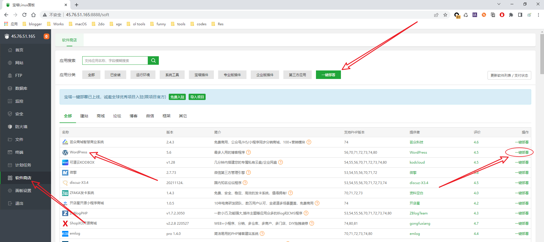Viewport: 544px width, 242px height.
Task: Filter apps by 运行环境
Action: (x=143, y=75)
